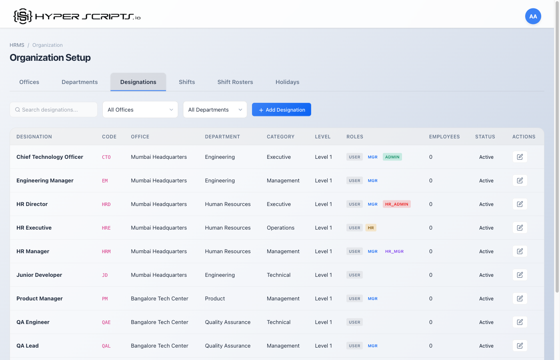This screenshot has height=360, width=560.
Task: Edit the HR Manager designation
Action: pos(520,251)
